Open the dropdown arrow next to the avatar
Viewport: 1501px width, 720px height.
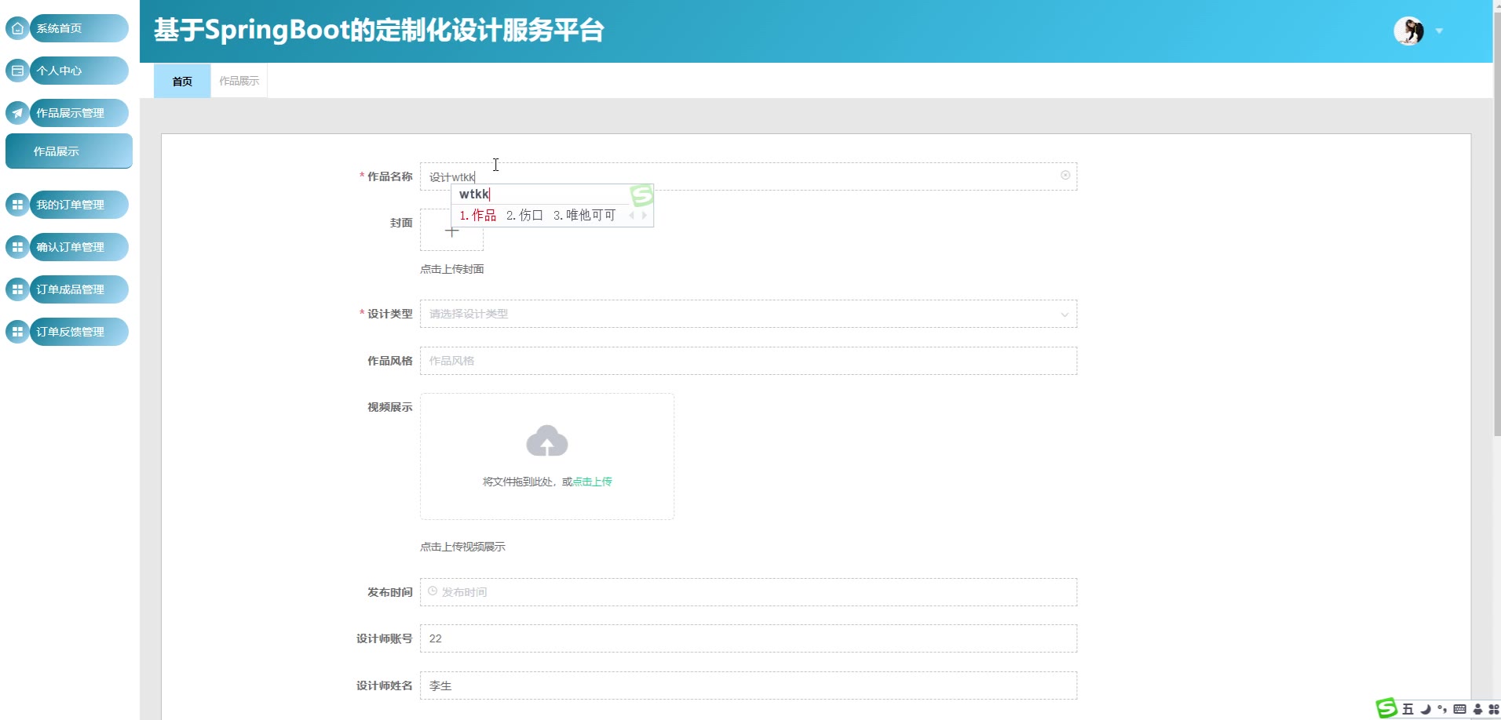pos(1439,31)
